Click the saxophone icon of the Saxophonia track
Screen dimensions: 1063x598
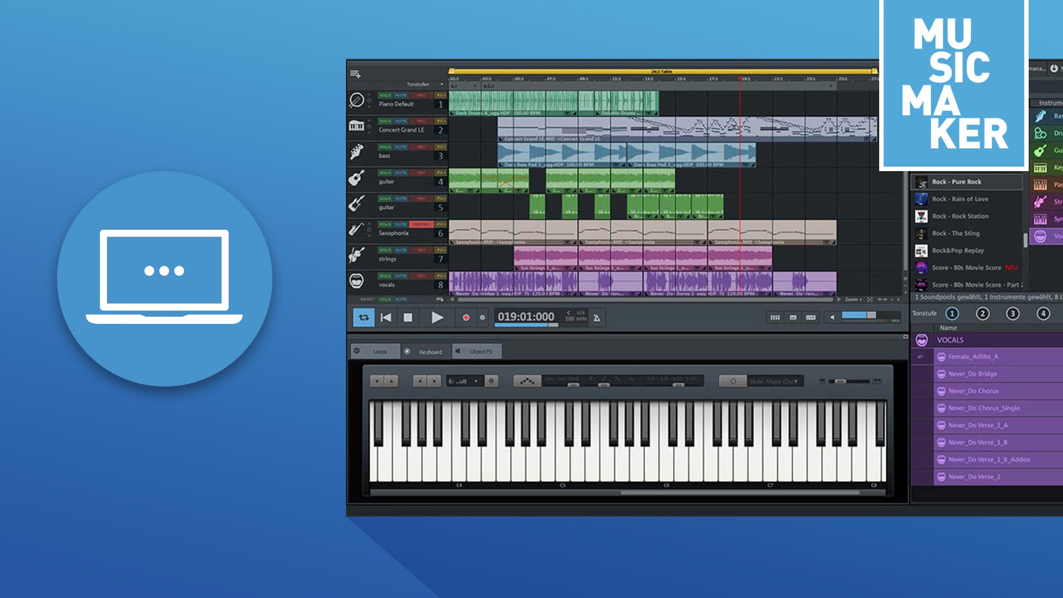click(357, 229)
